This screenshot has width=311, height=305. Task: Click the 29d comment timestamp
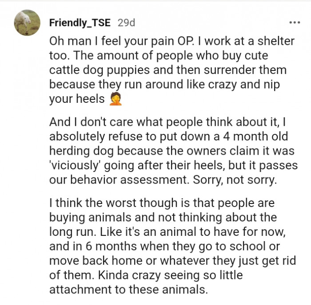coord(127,22)
